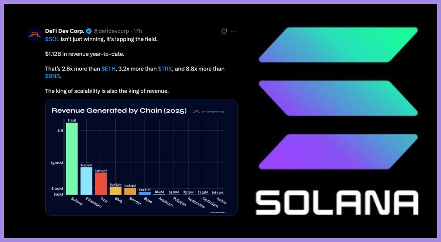Image resolution: width=441 pixels, height=242 pixels.
Task: Click the small blue Base bar
Action: pos(144,193)
